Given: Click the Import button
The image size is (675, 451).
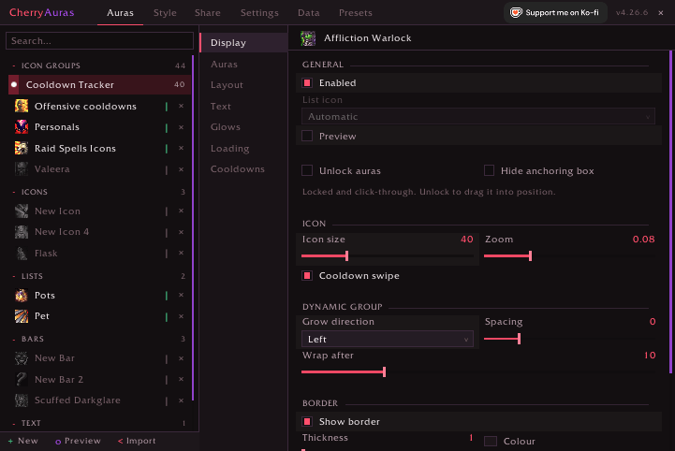Looking at the screenshot, I should click(x=137, y=441).
